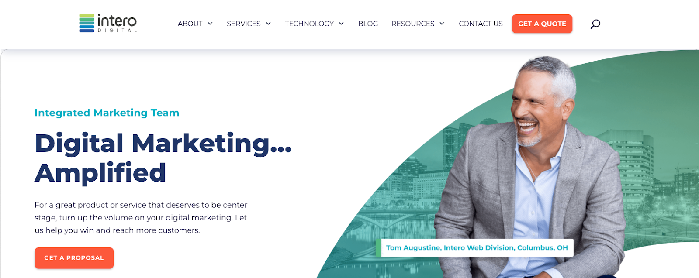Click the striped Intero logo mark
Screen dimensions: 699x278
(x=87, y=23)
